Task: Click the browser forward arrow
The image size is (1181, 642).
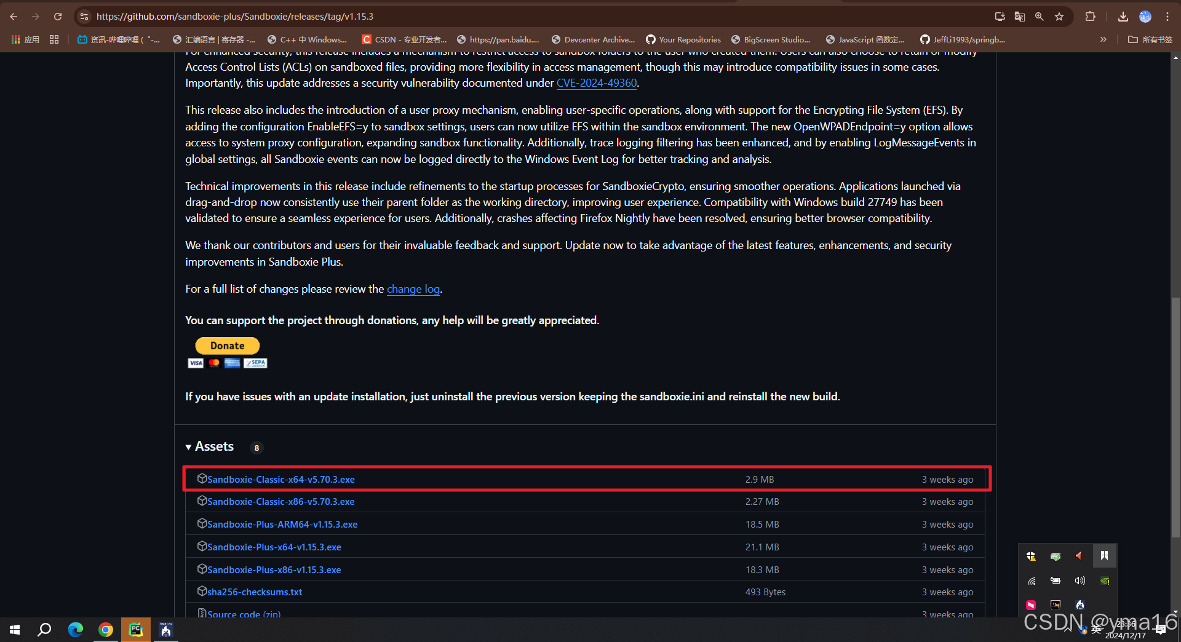Action: (x=36, y=17)
